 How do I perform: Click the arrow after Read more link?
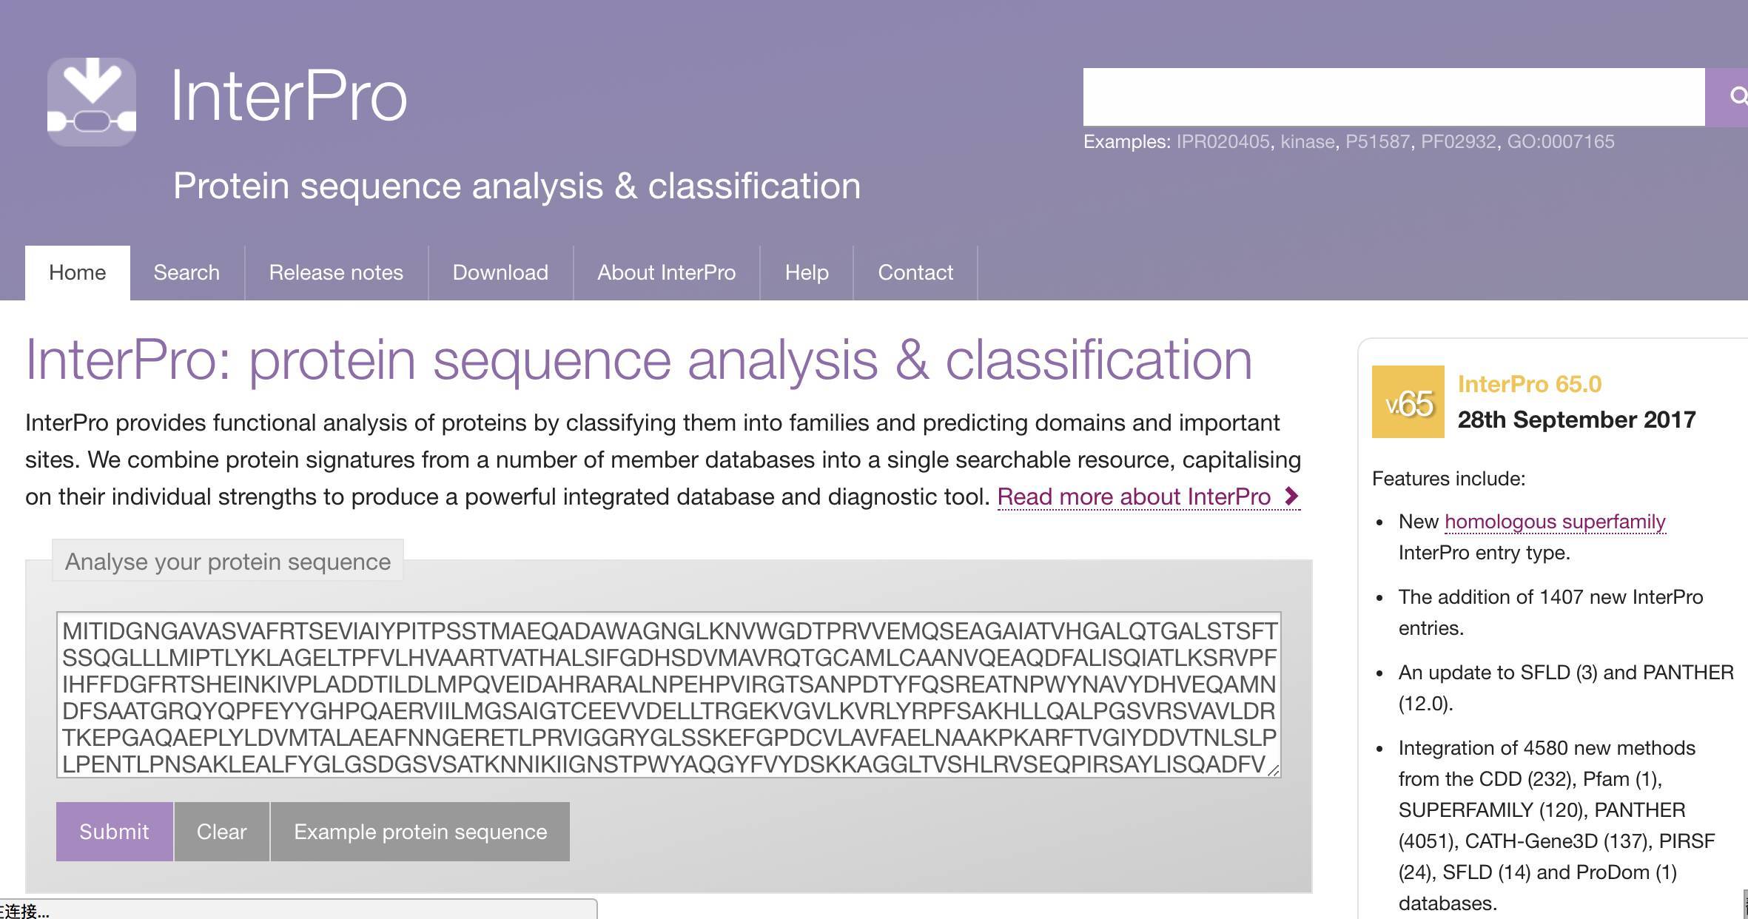1291,496
